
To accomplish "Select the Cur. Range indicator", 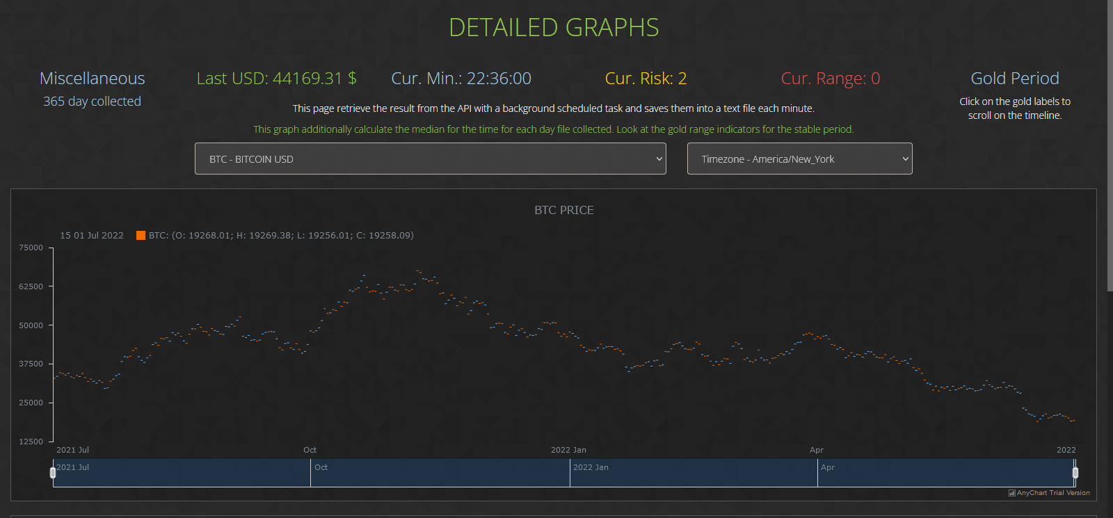I will [830, 79].
